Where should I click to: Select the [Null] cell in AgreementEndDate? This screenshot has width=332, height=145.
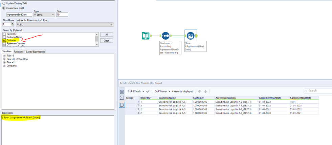click(x=304, y=102)
